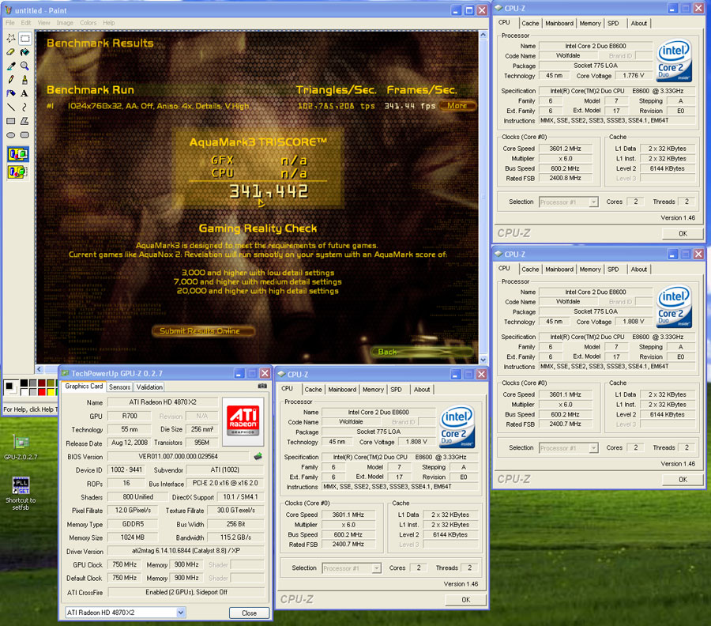Click the Paint vertical scrollbar down arrow

click(483, 360)
